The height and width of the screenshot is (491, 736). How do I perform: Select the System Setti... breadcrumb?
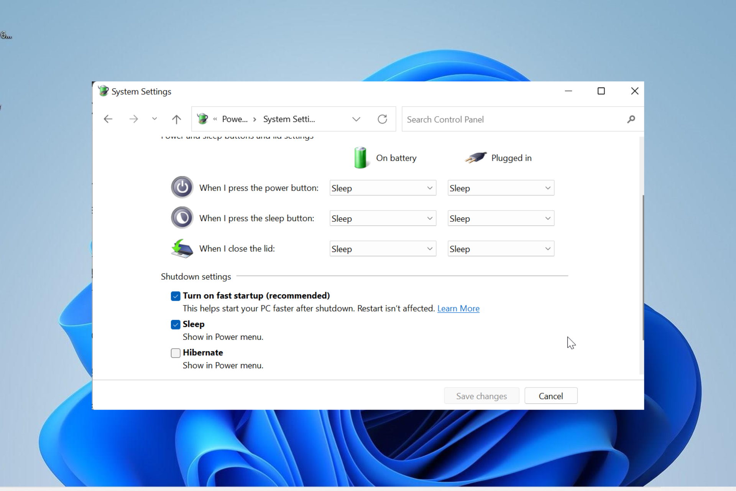(289, 119)
